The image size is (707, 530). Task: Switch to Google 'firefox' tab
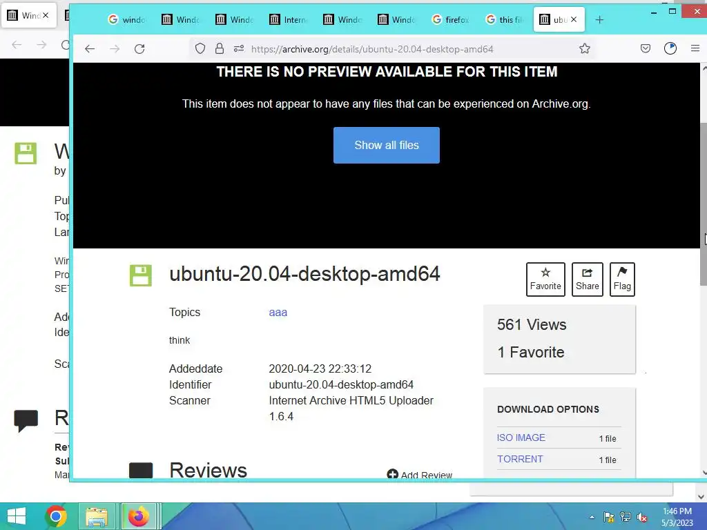pos(450,20)
